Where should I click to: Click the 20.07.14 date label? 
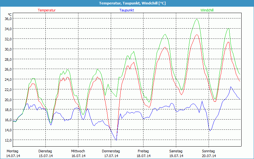(209, 156)
